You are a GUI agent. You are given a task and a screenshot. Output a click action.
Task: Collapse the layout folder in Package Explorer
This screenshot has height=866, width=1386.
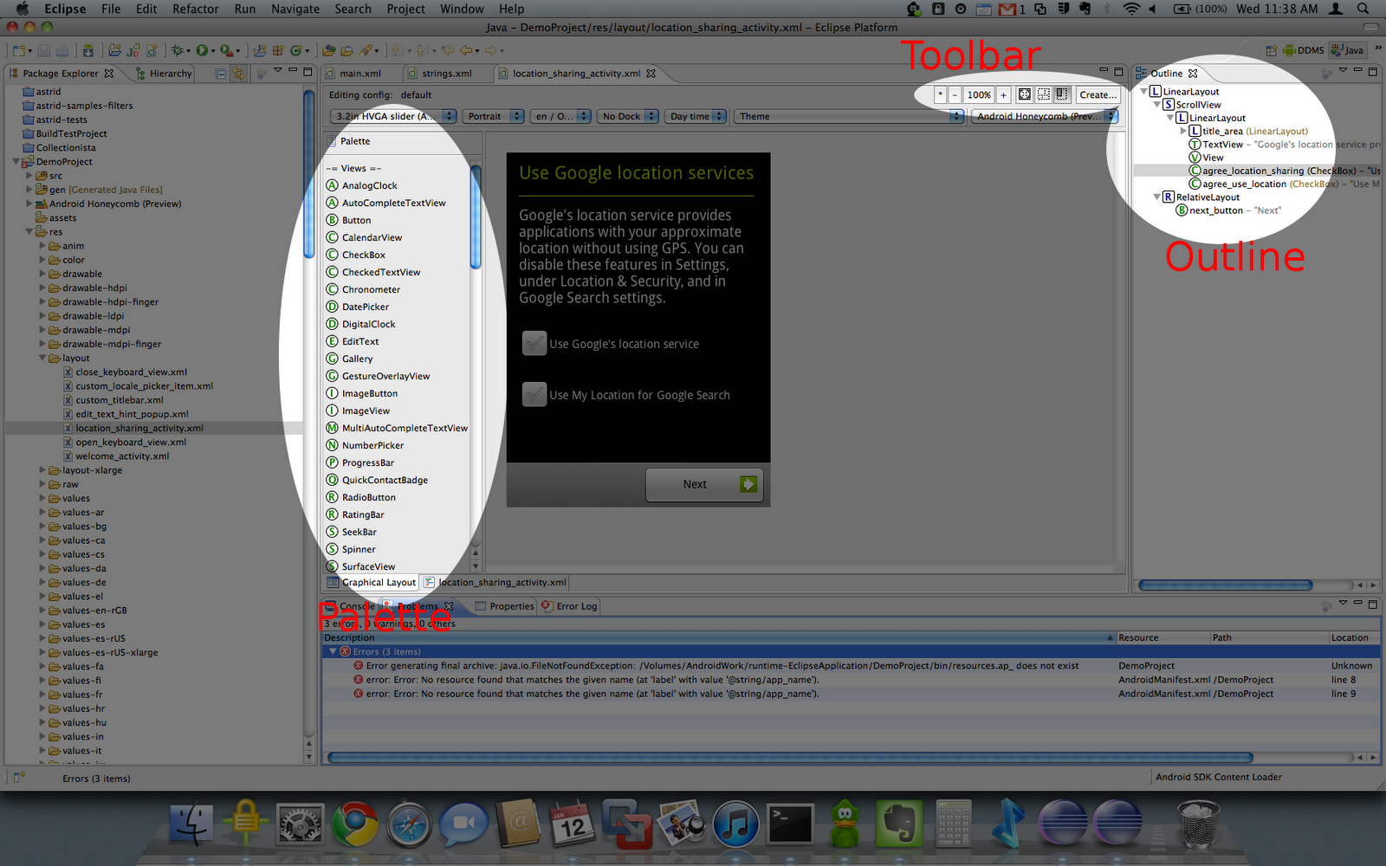42,358
